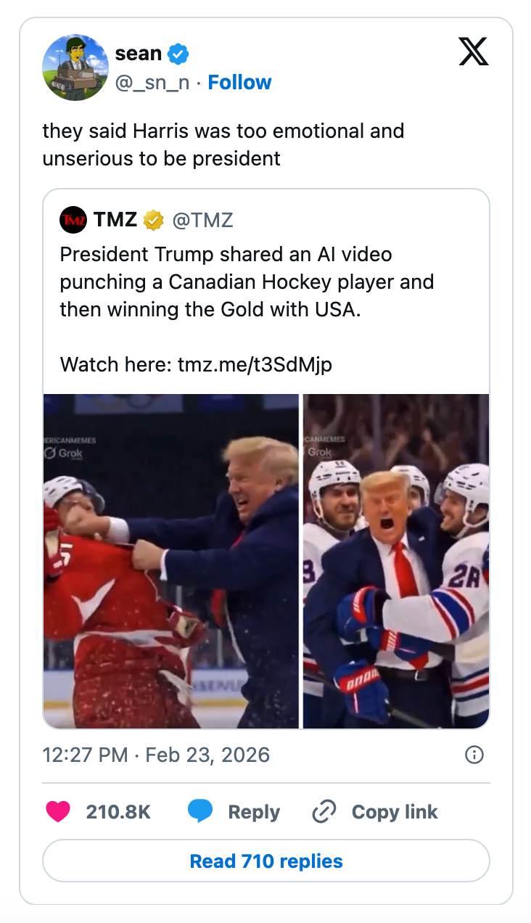
Task: View the right image with USA players
Action: pyautogui.click(x=396, y=561)
